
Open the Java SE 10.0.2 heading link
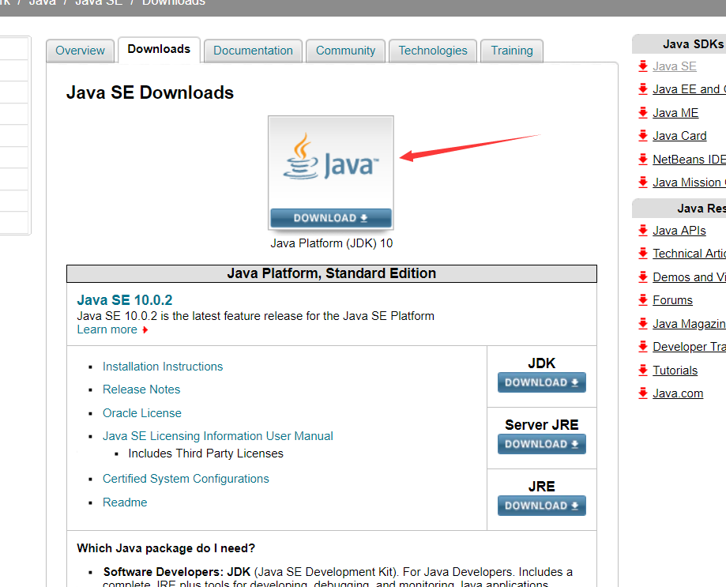coord(125,300)
